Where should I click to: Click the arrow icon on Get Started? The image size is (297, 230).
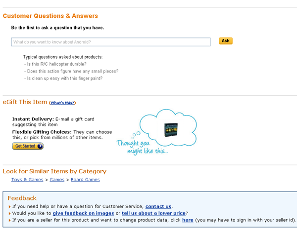coord(40,146)
